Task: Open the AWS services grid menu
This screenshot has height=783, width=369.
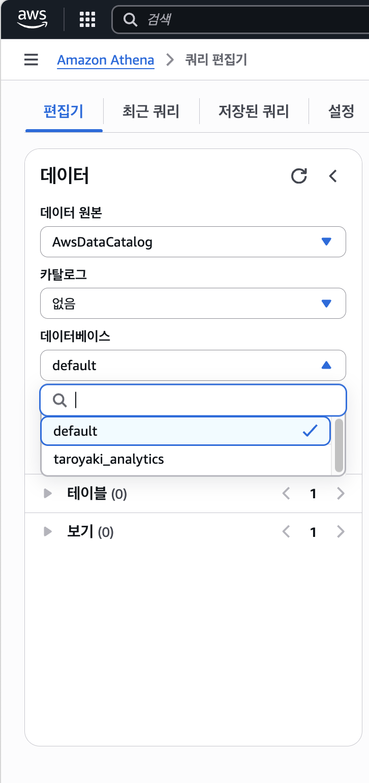Action: coord(88,19)
